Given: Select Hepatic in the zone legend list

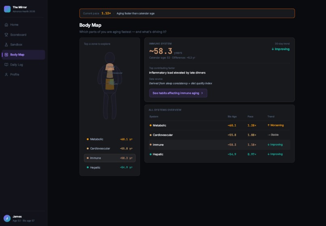Looking at the screenshot, I should click(x=110, y=168).
